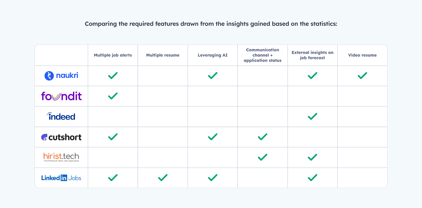
Task: Select the Leveraging AI column header
Action: point(213,55)
